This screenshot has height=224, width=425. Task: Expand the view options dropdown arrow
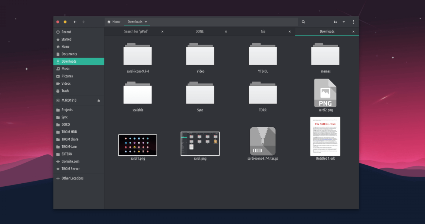(344, 22)
